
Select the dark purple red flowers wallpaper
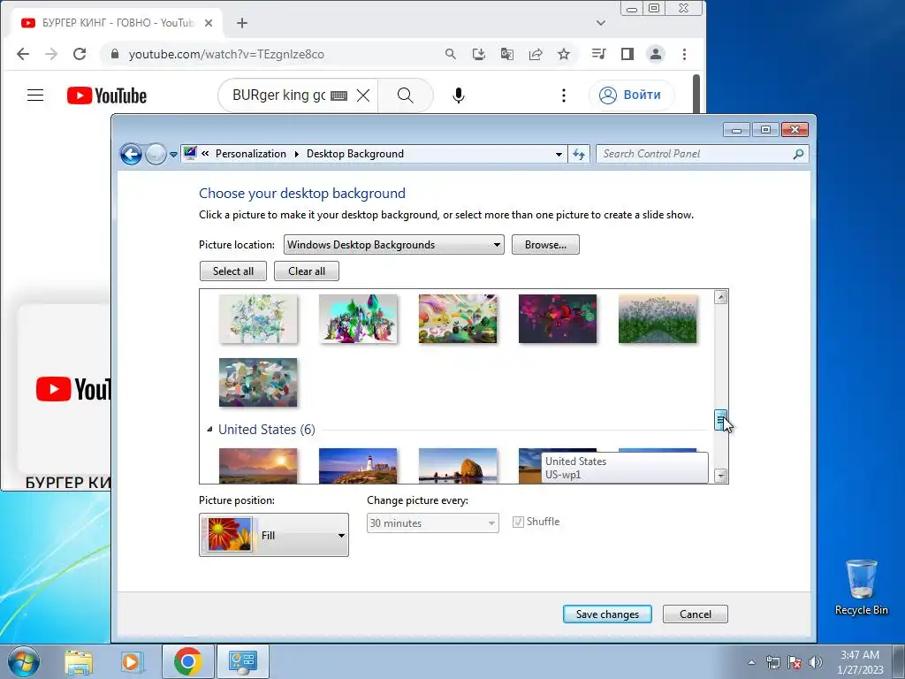pos(558,318)
